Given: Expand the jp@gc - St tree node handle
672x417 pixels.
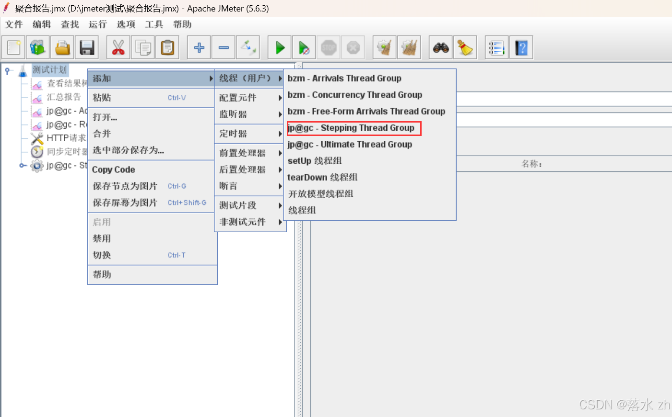Looking at the screenshot, I should click(23, 166).
